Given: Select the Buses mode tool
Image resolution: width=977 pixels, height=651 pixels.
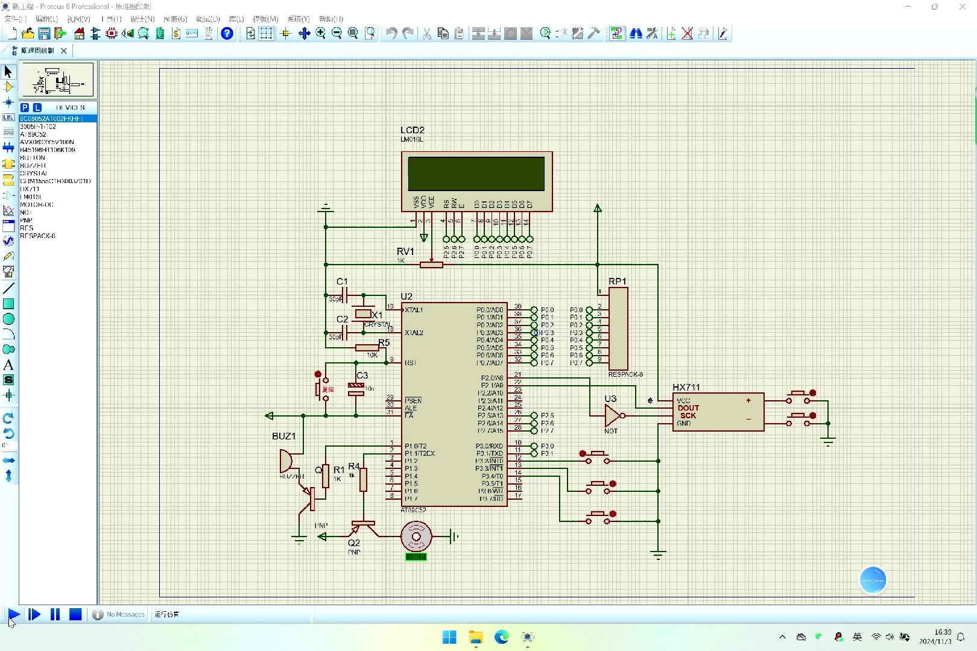Looking at the screenshot, I should [x=8, y=148].
